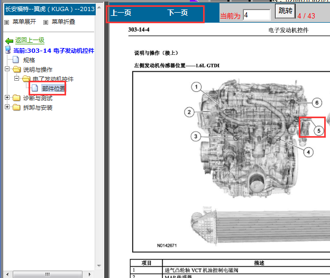Select the 拆卸与安装 folder label
330x278 pixels.
pos(38,108)
